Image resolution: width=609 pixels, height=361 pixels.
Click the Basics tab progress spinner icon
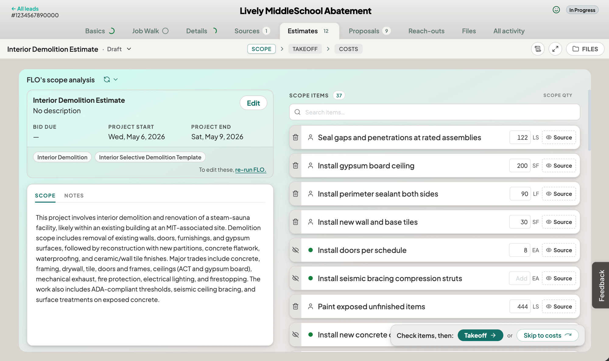pos(112,31)
